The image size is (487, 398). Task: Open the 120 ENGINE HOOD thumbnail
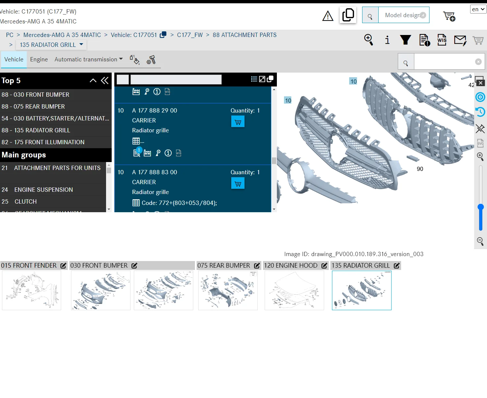point(294,290)
